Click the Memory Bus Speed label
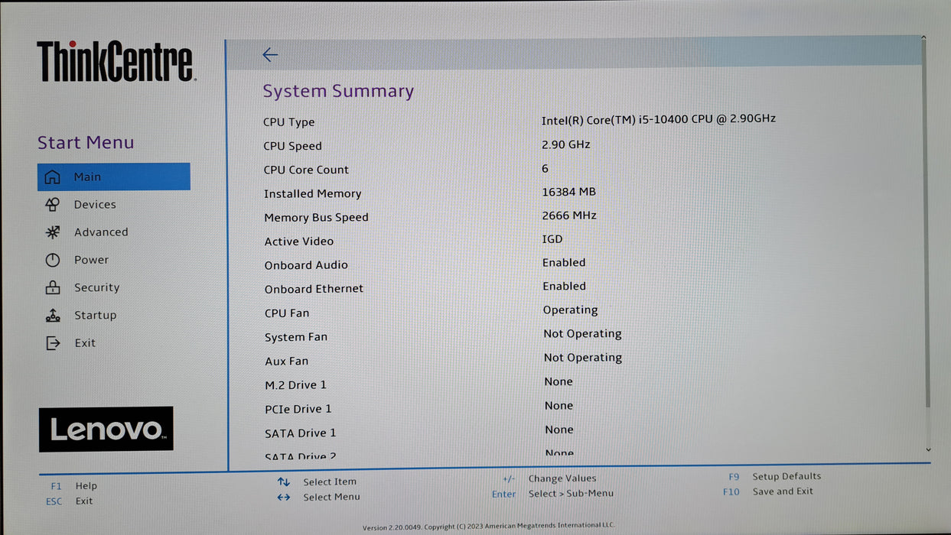 (316, 218)
